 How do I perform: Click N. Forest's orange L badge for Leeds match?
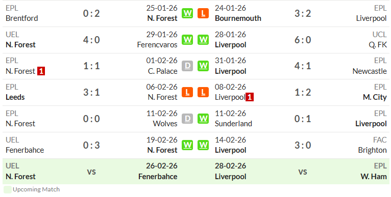[187, 92]
